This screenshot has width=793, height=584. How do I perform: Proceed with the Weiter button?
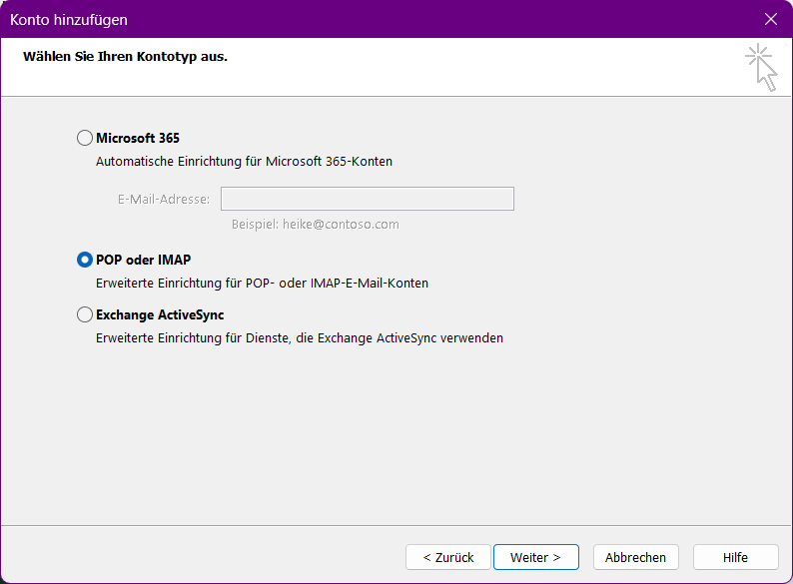pos(535,557)
